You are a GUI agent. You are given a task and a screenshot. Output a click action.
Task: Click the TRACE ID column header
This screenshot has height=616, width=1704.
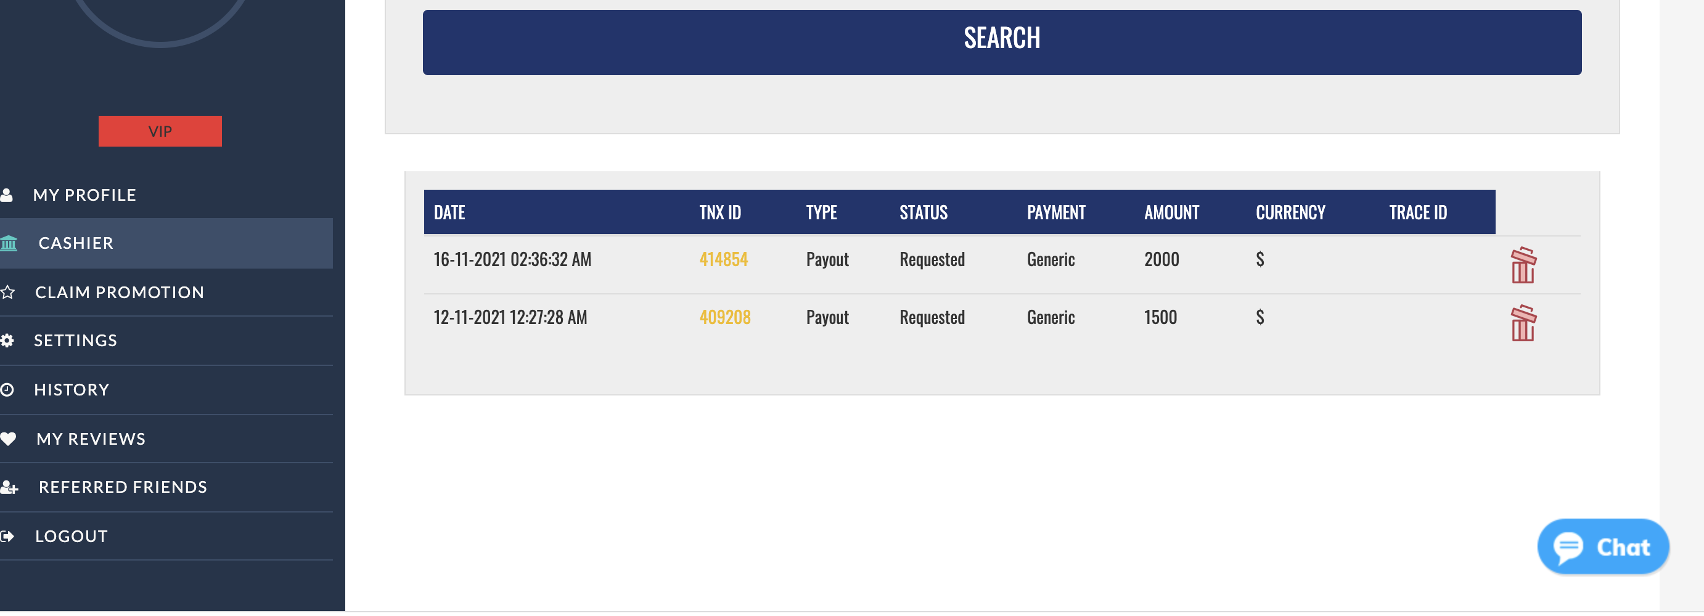1417,213
